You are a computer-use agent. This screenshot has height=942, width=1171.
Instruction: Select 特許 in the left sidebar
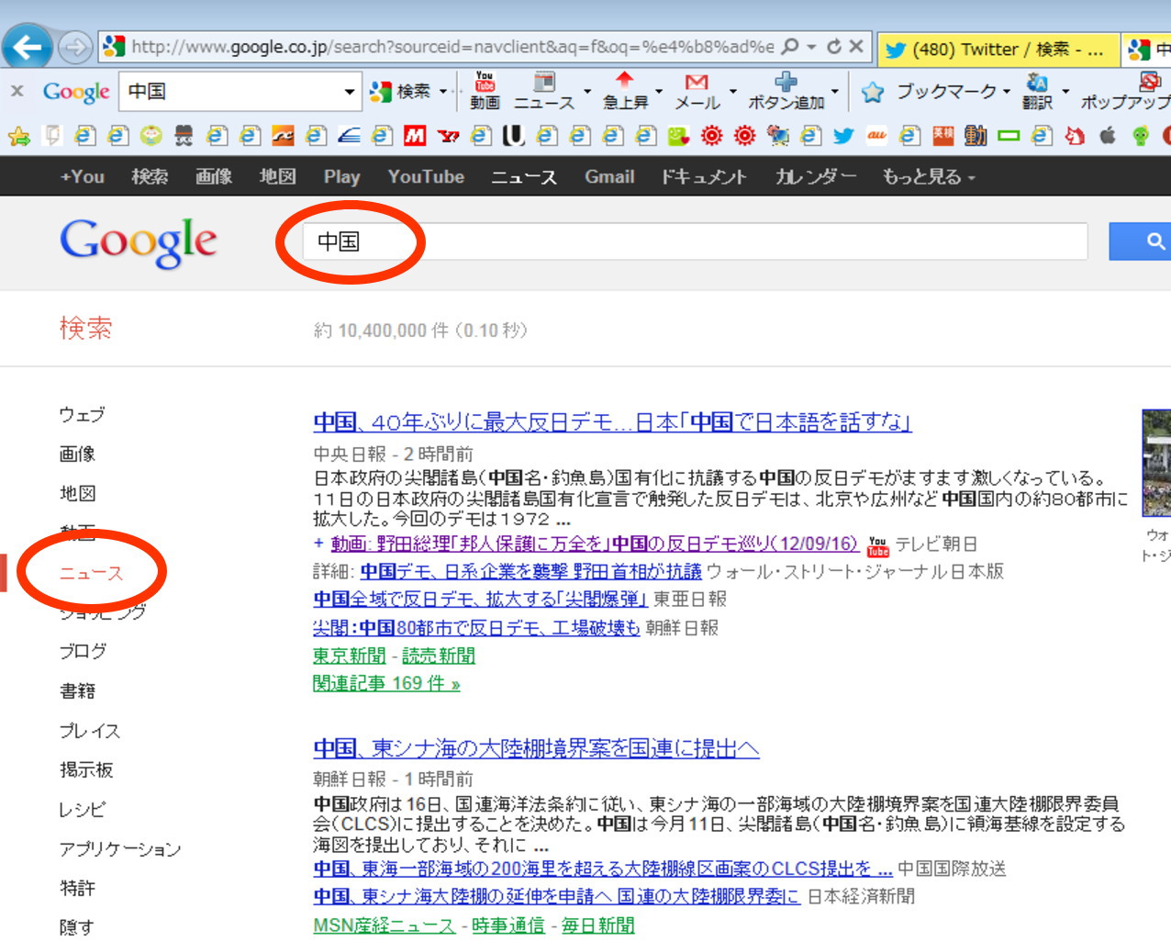[x=77, y=888]
